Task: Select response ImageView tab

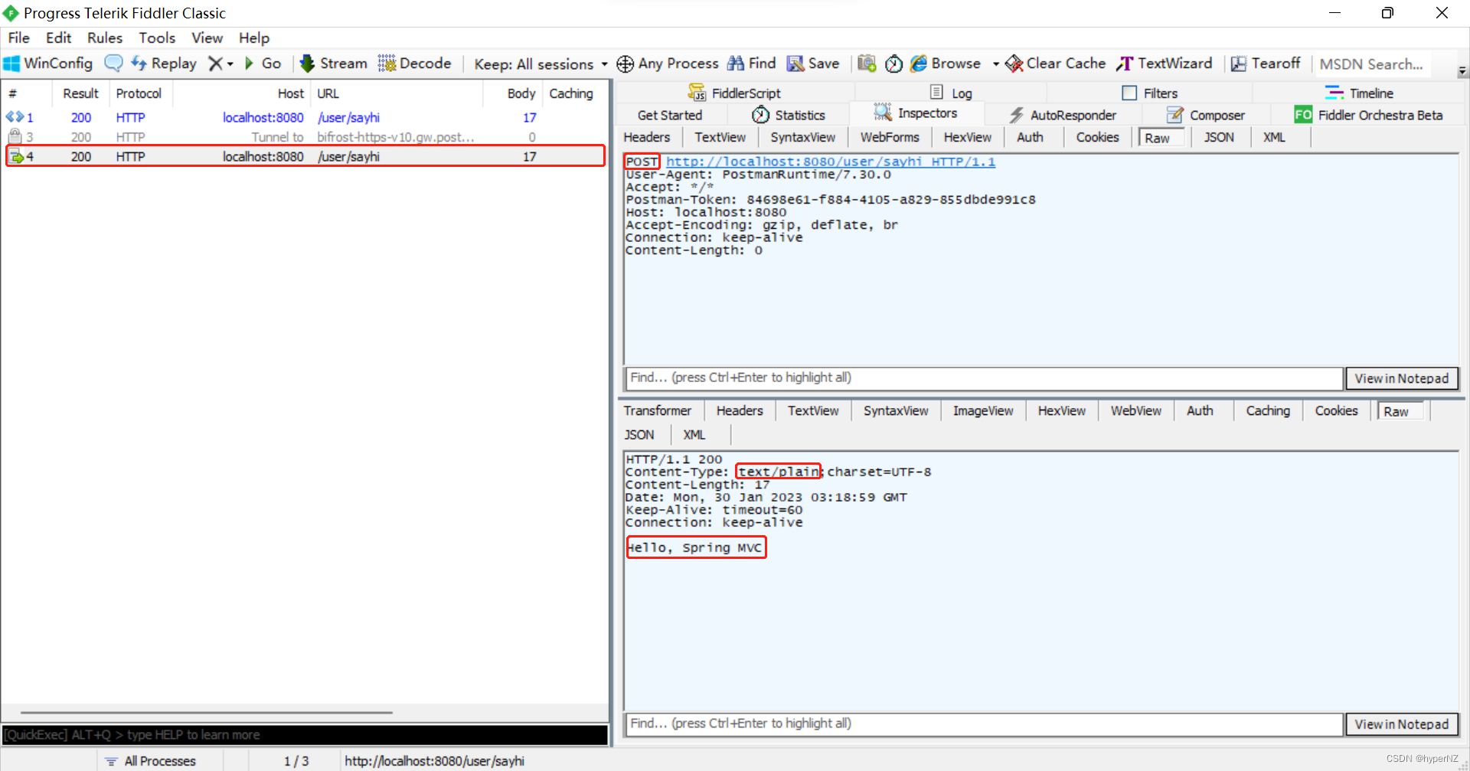Action: pos(983,410)
